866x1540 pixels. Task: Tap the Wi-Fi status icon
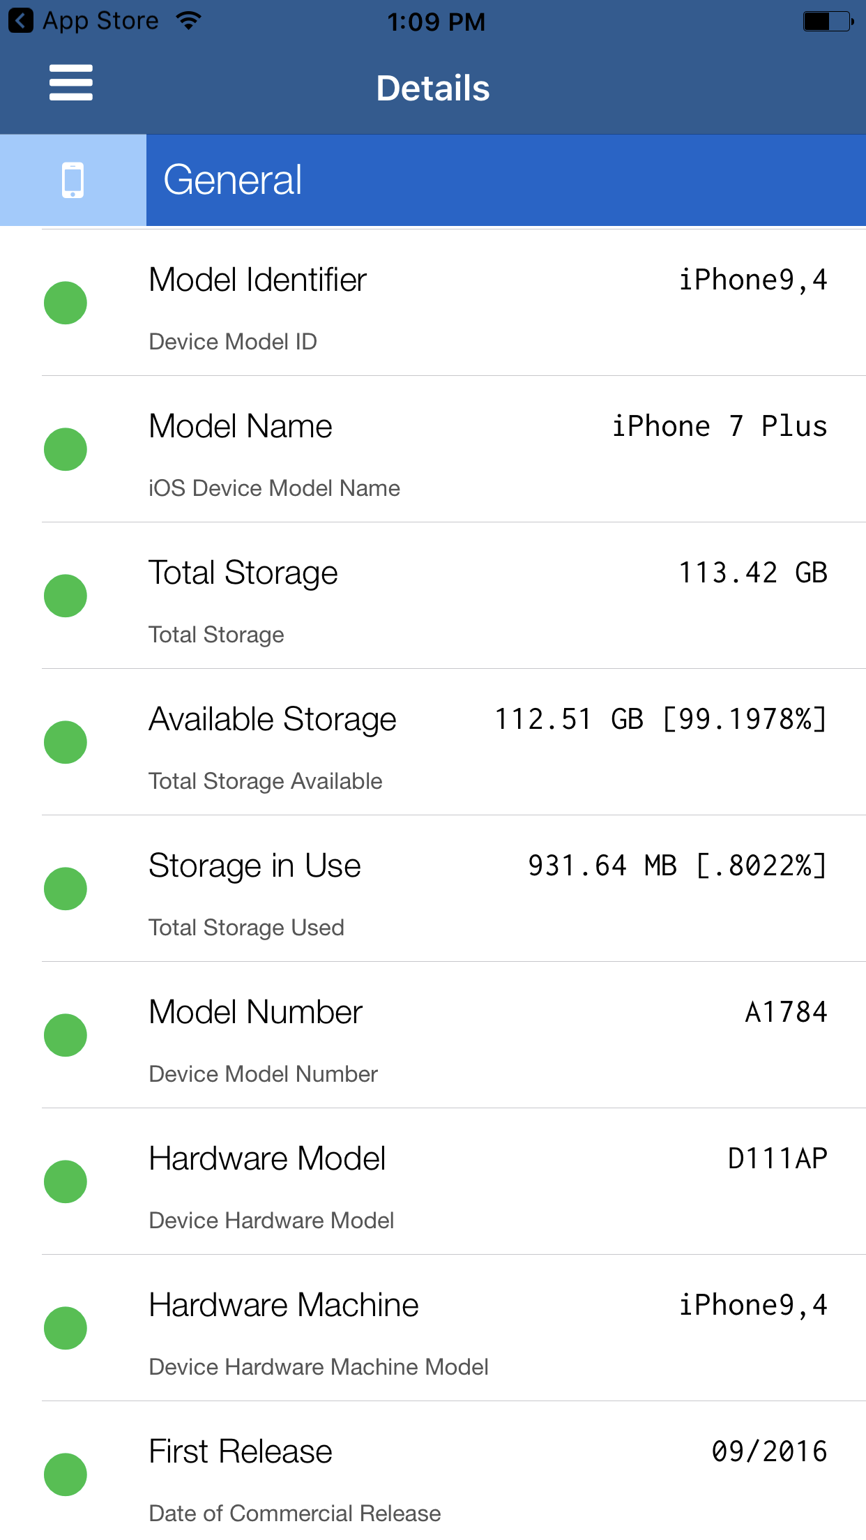188,21
